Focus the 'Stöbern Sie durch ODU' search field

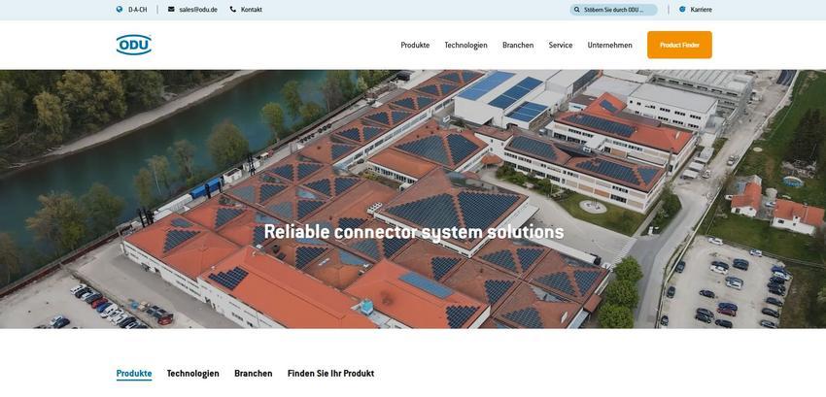pyautogui.click(x=613, y=10)
